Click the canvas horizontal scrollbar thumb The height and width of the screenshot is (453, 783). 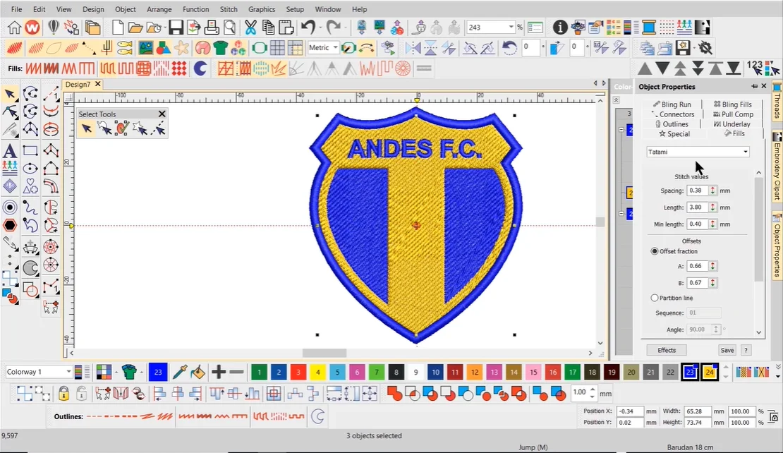pyautogui.click(x=324, y=353)
